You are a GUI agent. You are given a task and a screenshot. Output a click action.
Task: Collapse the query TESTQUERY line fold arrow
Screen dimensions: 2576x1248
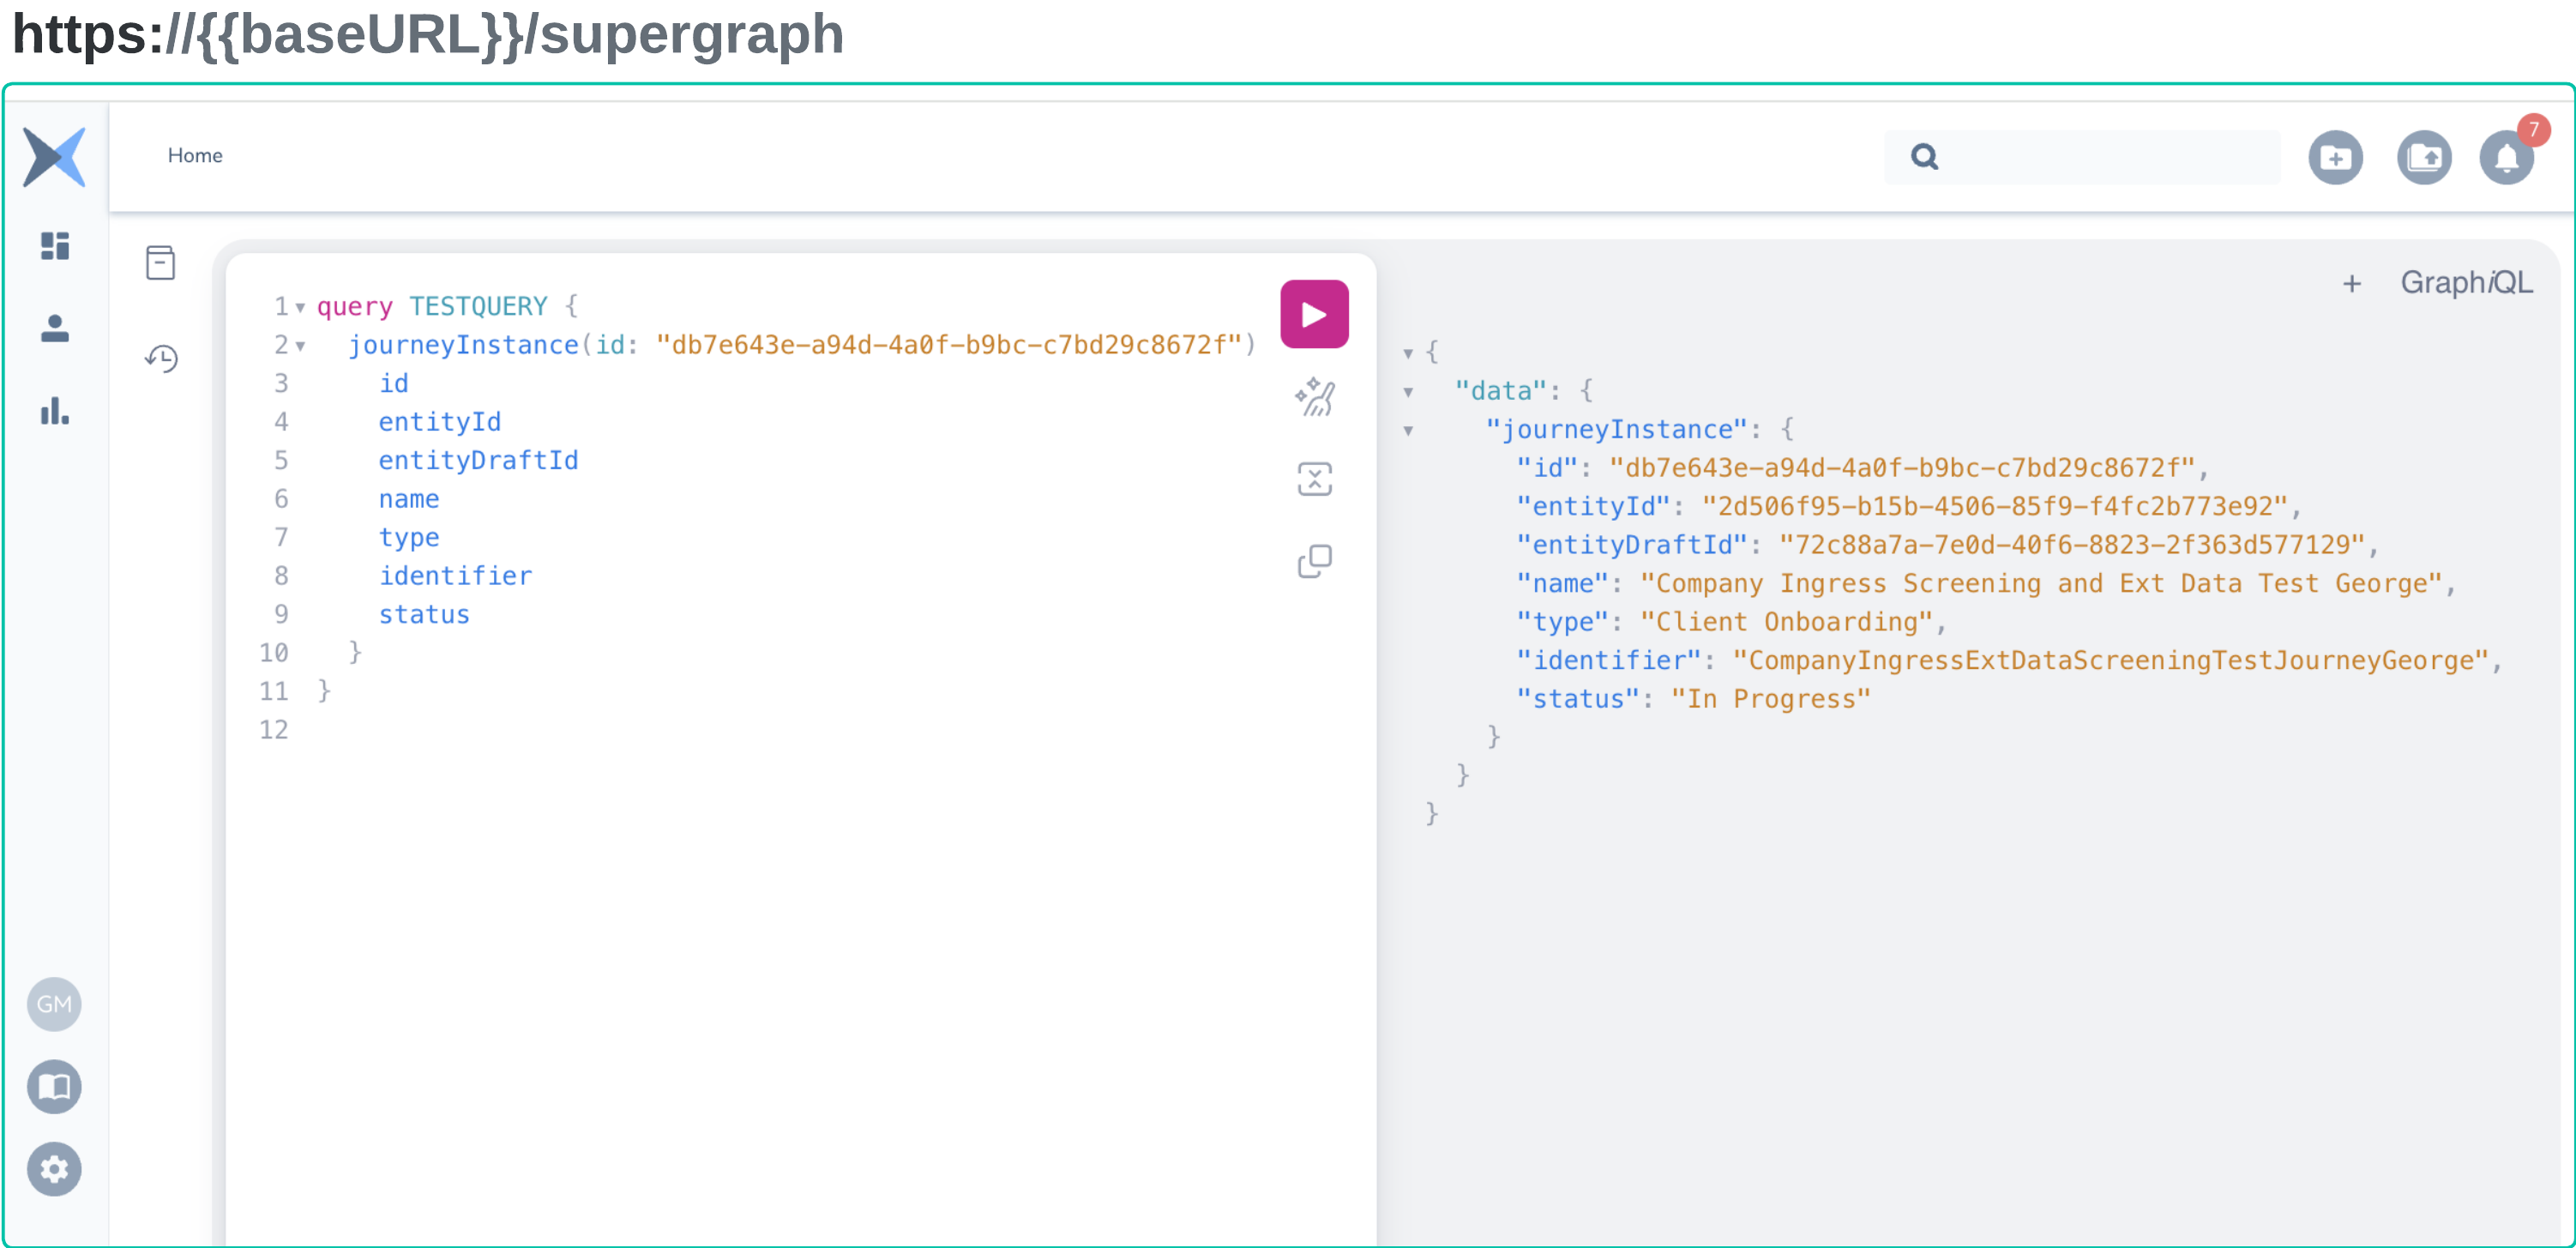[300, 307]
